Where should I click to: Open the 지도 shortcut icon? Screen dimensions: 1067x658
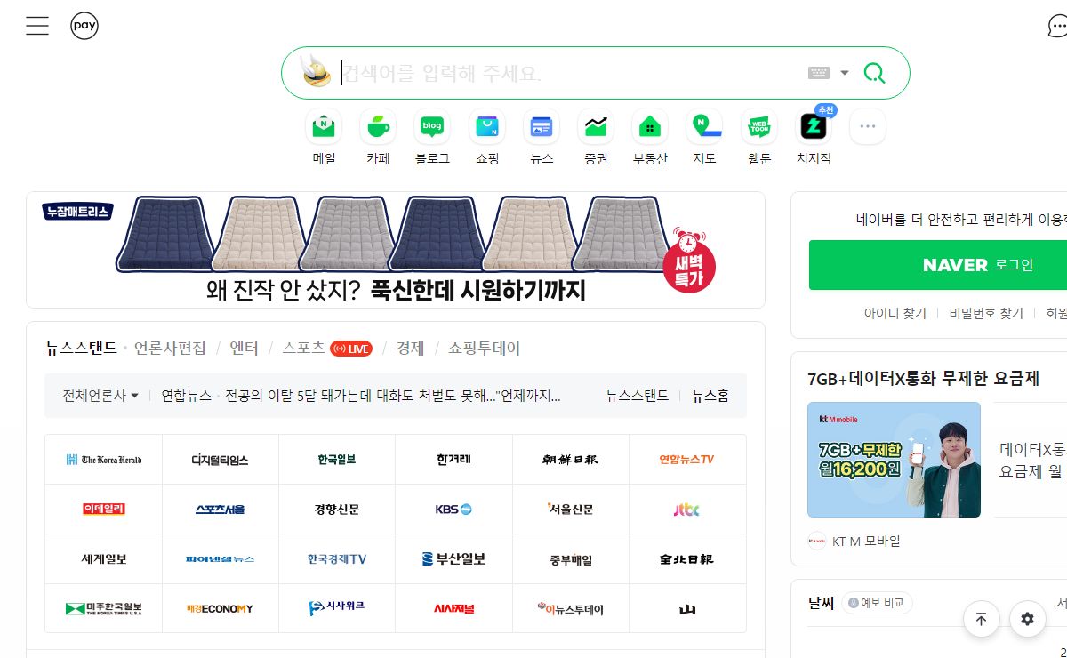pyautogui.click(x=704, y=127)
